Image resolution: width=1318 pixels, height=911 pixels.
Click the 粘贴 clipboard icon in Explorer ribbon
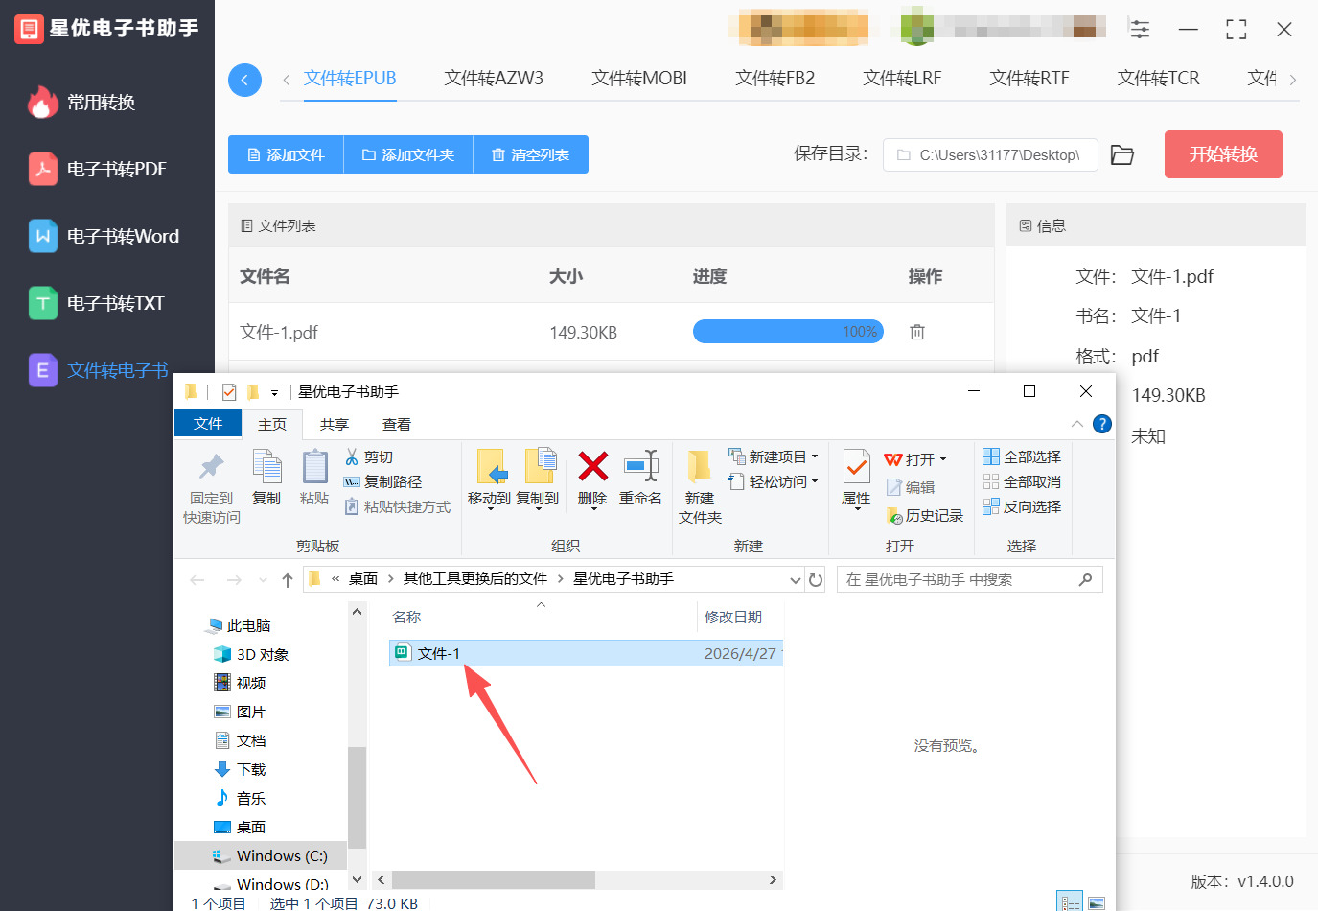[x=314, y=467]
